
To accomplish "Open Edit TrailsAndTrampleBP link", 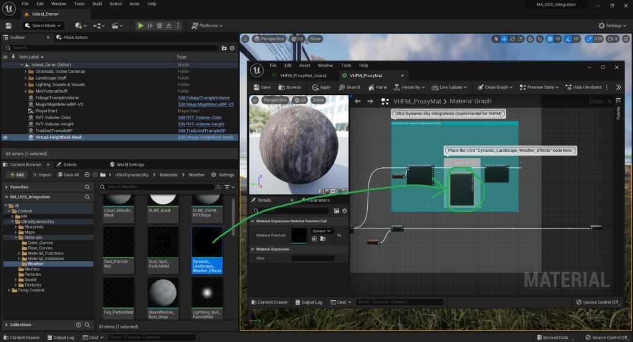I will 202,131.
